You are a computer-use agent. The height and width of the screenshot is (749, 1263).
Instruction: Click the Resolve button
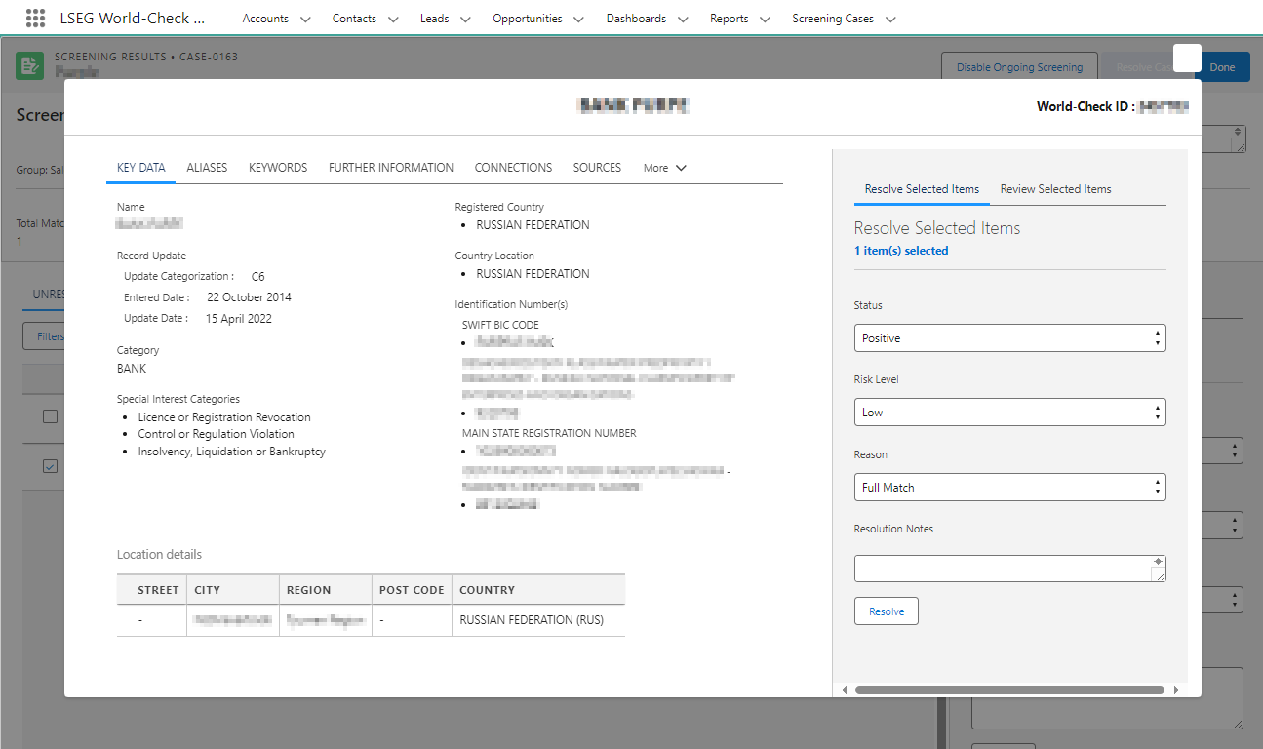pos(886,611)
